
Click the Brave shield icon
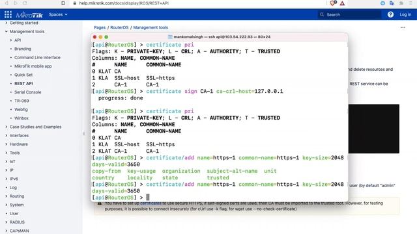333,3
